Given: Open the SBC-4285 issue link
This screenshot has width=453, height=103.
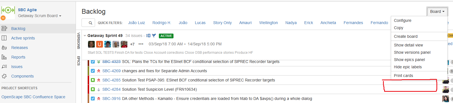Looking at the screenshot, I should tap(111, 80).
